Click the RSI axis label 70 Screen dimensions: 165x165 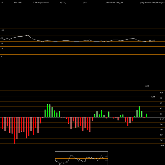pyautogui.click(x=2, y=38)
